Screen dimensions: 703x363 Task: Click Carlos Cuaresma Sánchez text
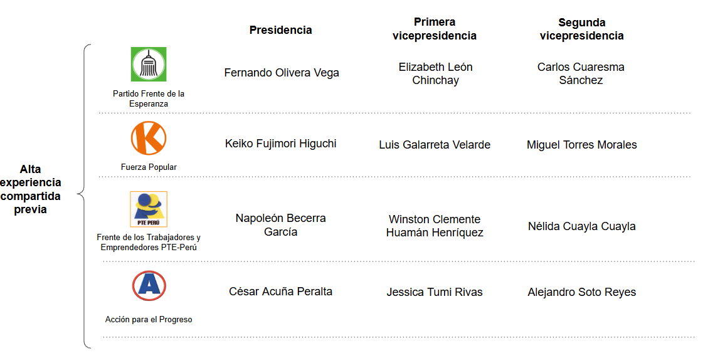pyautogui.click(x=581, y=73)
